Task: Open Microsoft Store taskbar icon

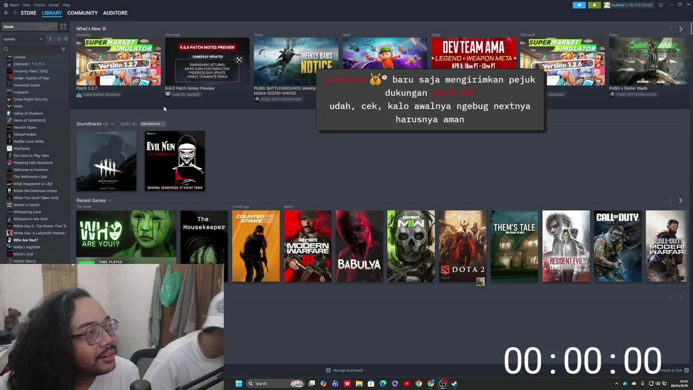Action: coord(371,383)
